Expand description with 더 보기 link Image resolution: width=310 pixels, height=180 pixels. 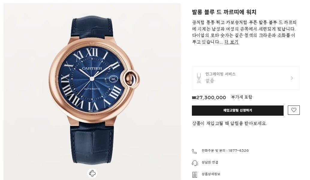point(231,42)
